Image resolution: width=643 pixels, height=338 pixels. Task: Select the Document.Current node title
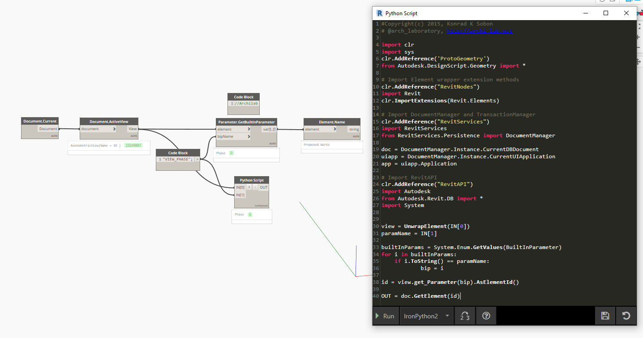40,121
